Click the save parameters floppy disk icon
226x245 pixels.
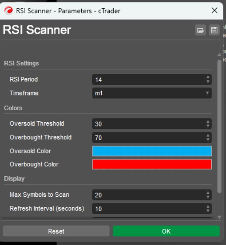pyautogui.click(x=214, y=30)
